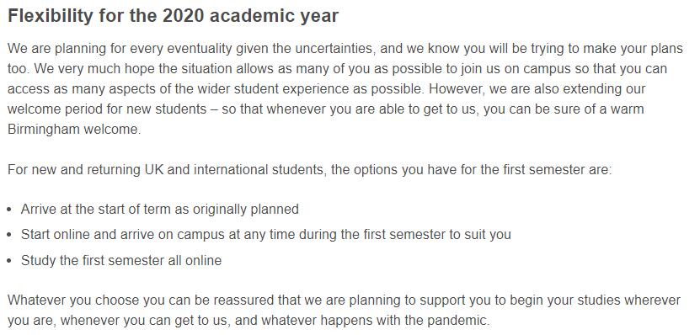Click the heading 'Flexibility for the 2020 academic year'

click(x=174, y=17)
